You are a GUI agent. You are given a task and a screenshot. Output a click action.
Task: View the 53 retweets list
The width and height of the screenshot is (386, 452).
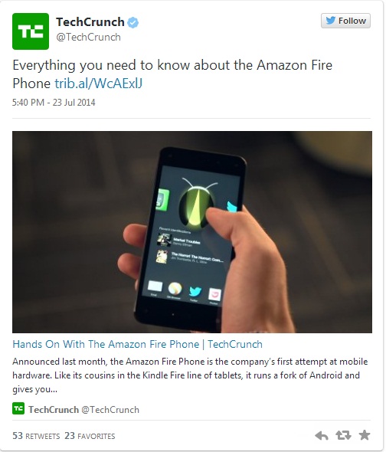pos(36,436)
